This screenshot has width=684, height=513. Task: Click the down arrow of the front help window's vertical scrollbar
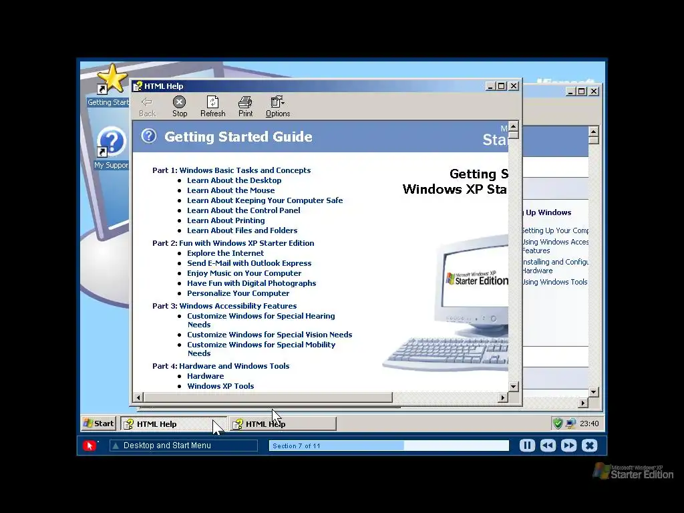514,387
